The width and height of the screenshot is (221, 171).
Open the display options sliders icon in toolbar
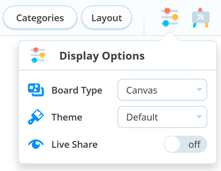point(170,17)
